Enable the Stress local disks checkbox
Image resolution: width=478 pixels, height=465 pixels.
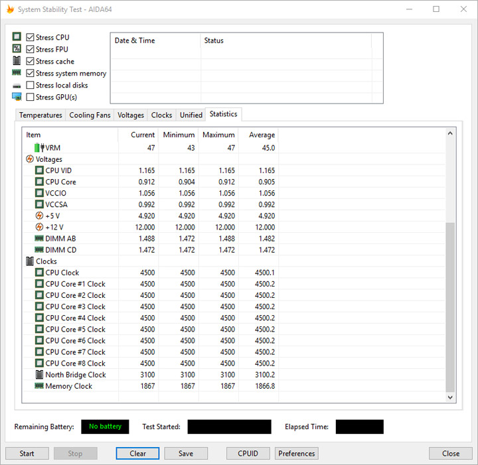pyautogui.click(x=30, y=85)
